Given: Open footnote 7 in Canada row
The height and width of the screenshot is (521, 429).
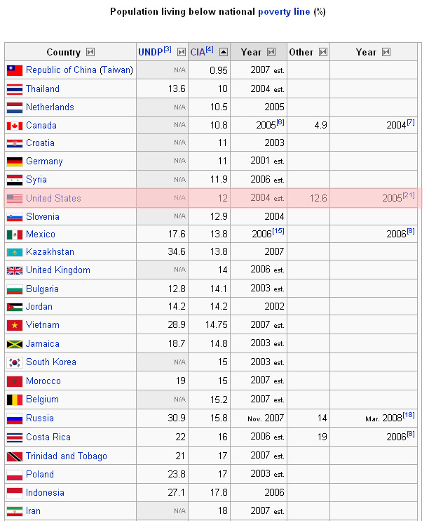Looking at the screenshot, I should click(x=411, y=122).
